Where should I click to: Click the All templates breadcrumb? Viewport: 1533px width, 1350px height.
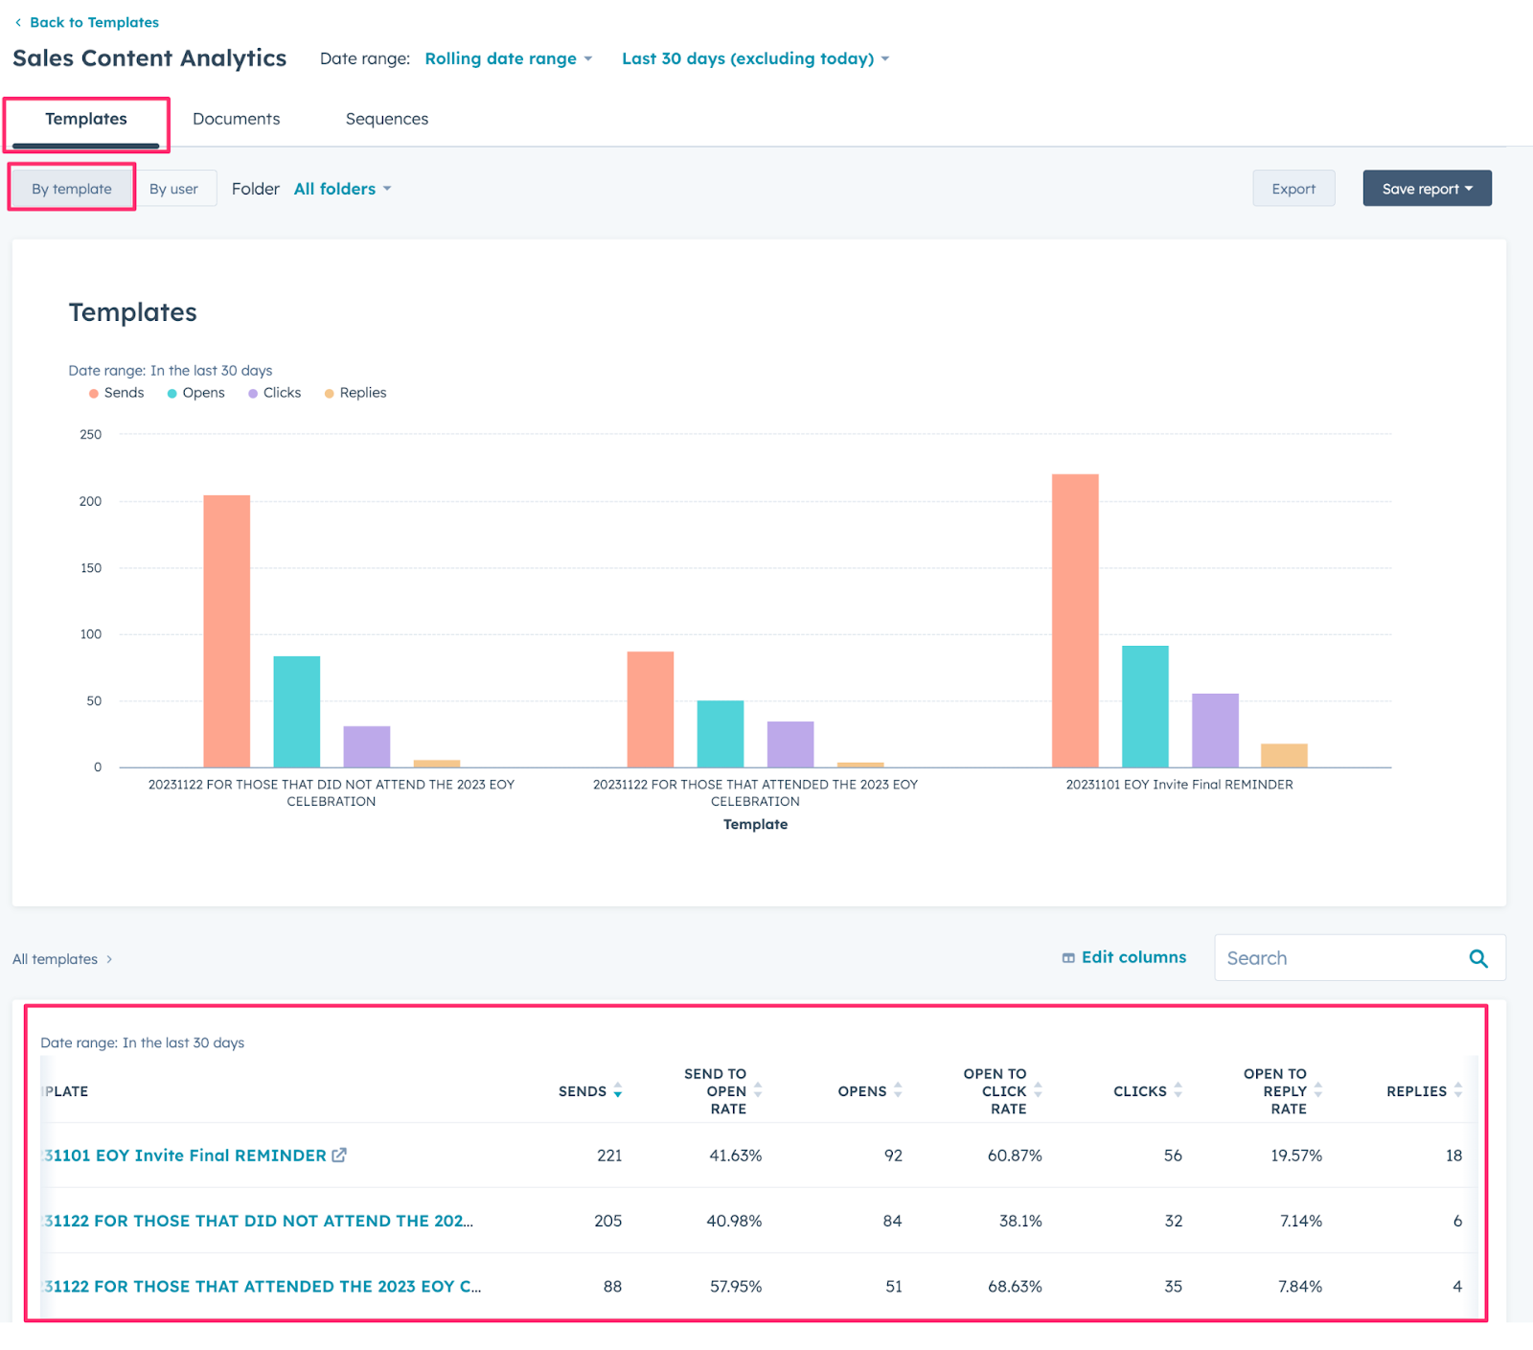55,959
